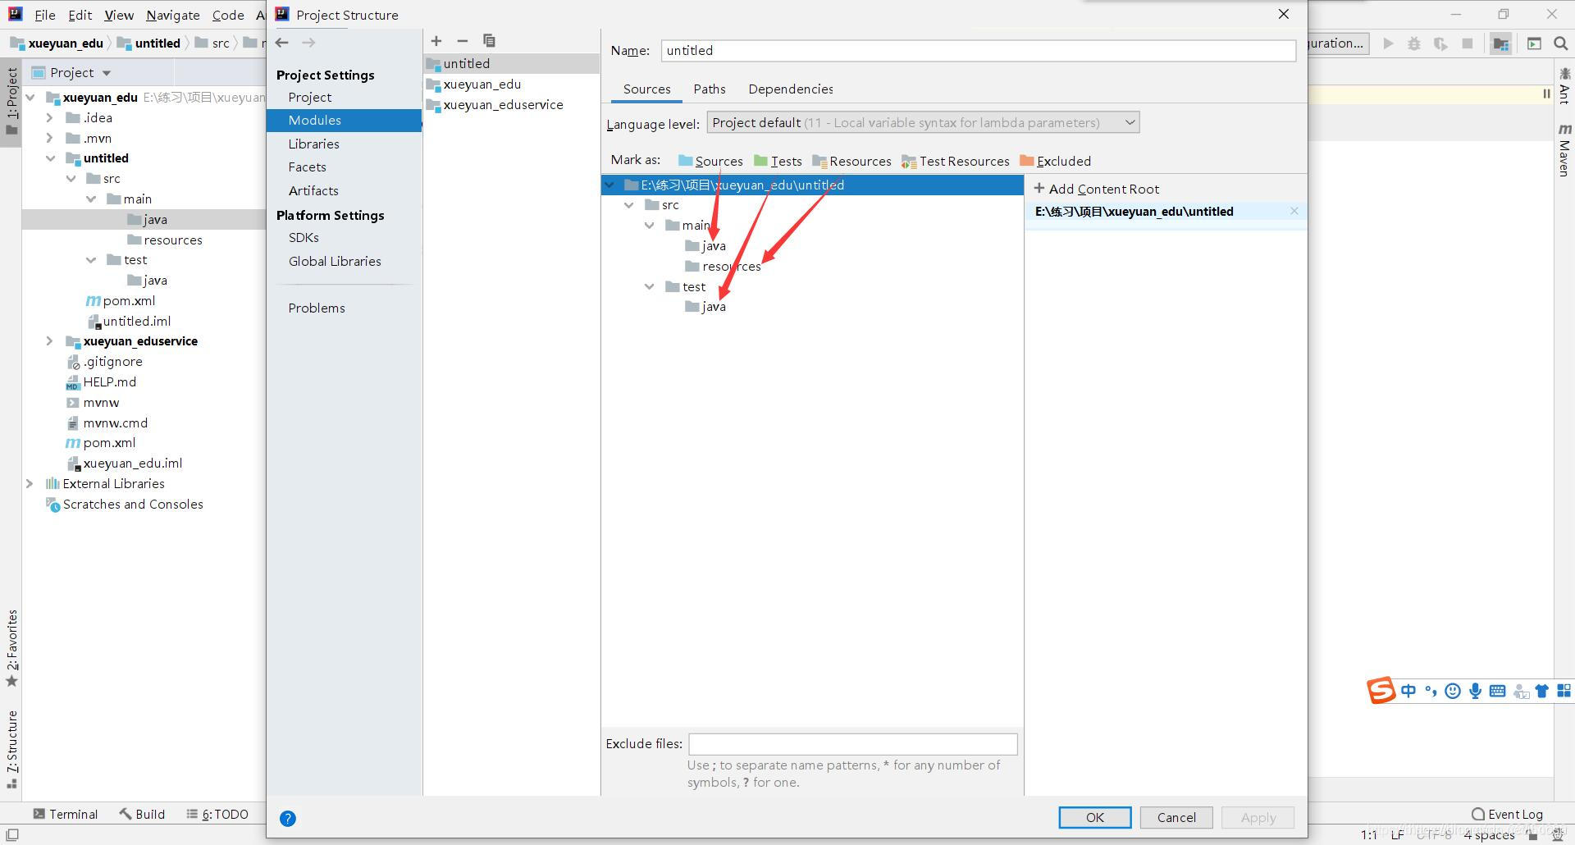
Task: Collapse the main folder in content root tree
Action: click(650, 226)
